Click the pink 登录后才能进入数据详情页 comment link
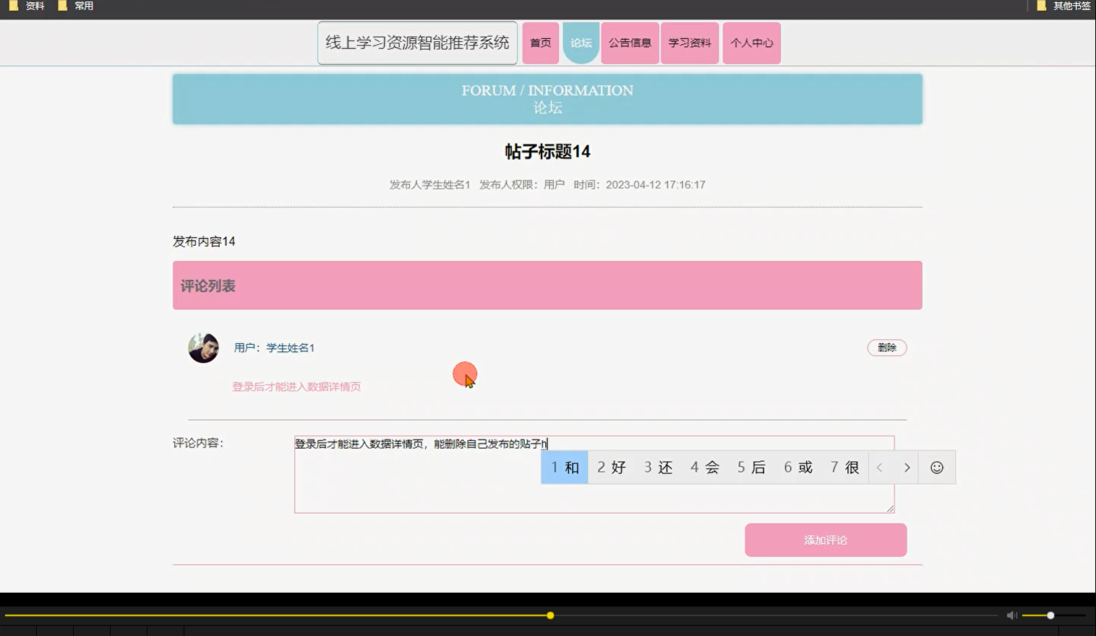Screen dimensions: 1096x636 click(x=297, y=386)
